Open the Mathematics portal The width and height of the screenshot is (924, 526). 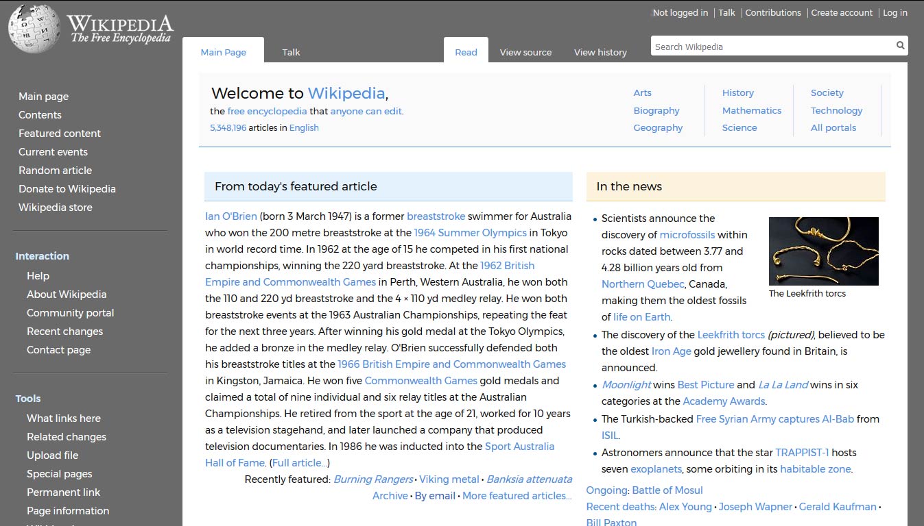tap(752, 110)
